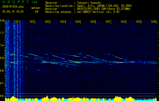Click the Receiving antenna label
159x101 pixels.
tap(58, 12)
